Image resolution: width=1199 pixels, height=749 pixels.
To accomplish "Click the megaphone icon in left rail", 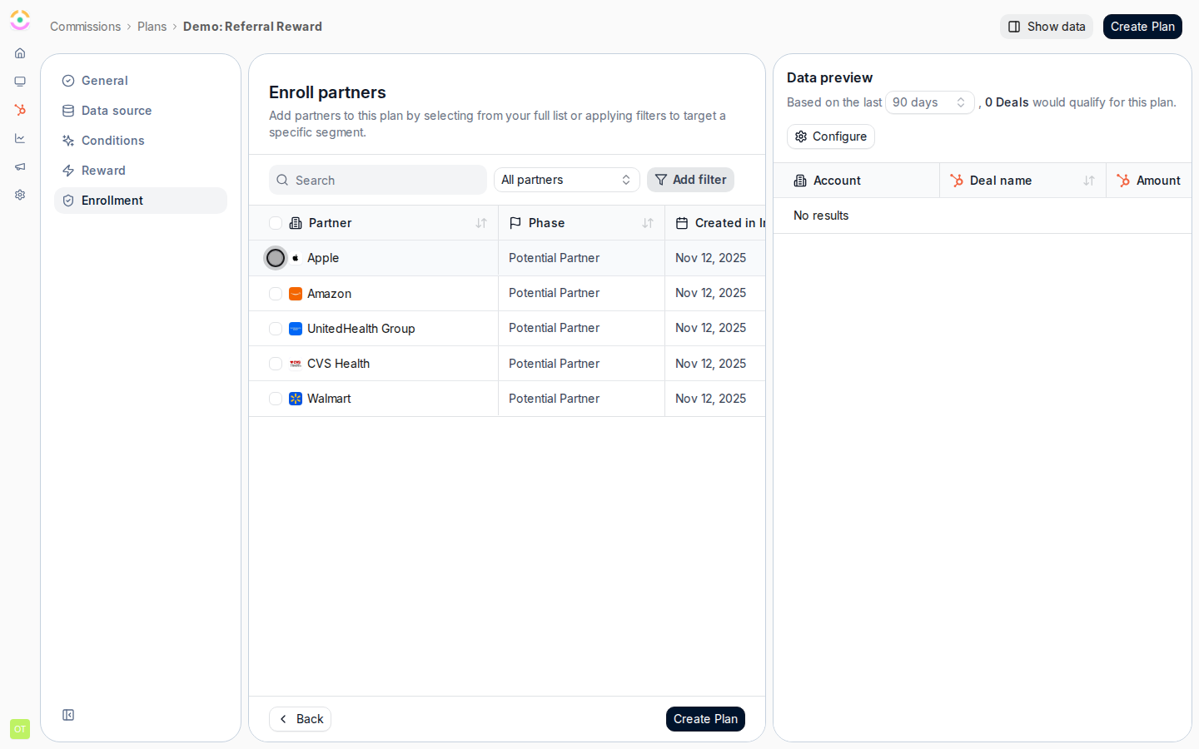I will pos(20,166).
